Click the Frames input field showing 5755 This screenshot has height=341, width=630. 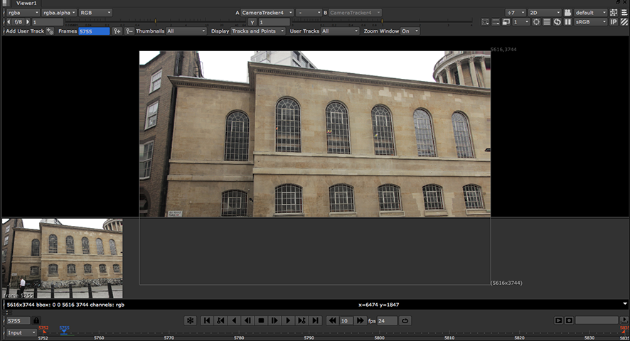(x=94, y=31)
